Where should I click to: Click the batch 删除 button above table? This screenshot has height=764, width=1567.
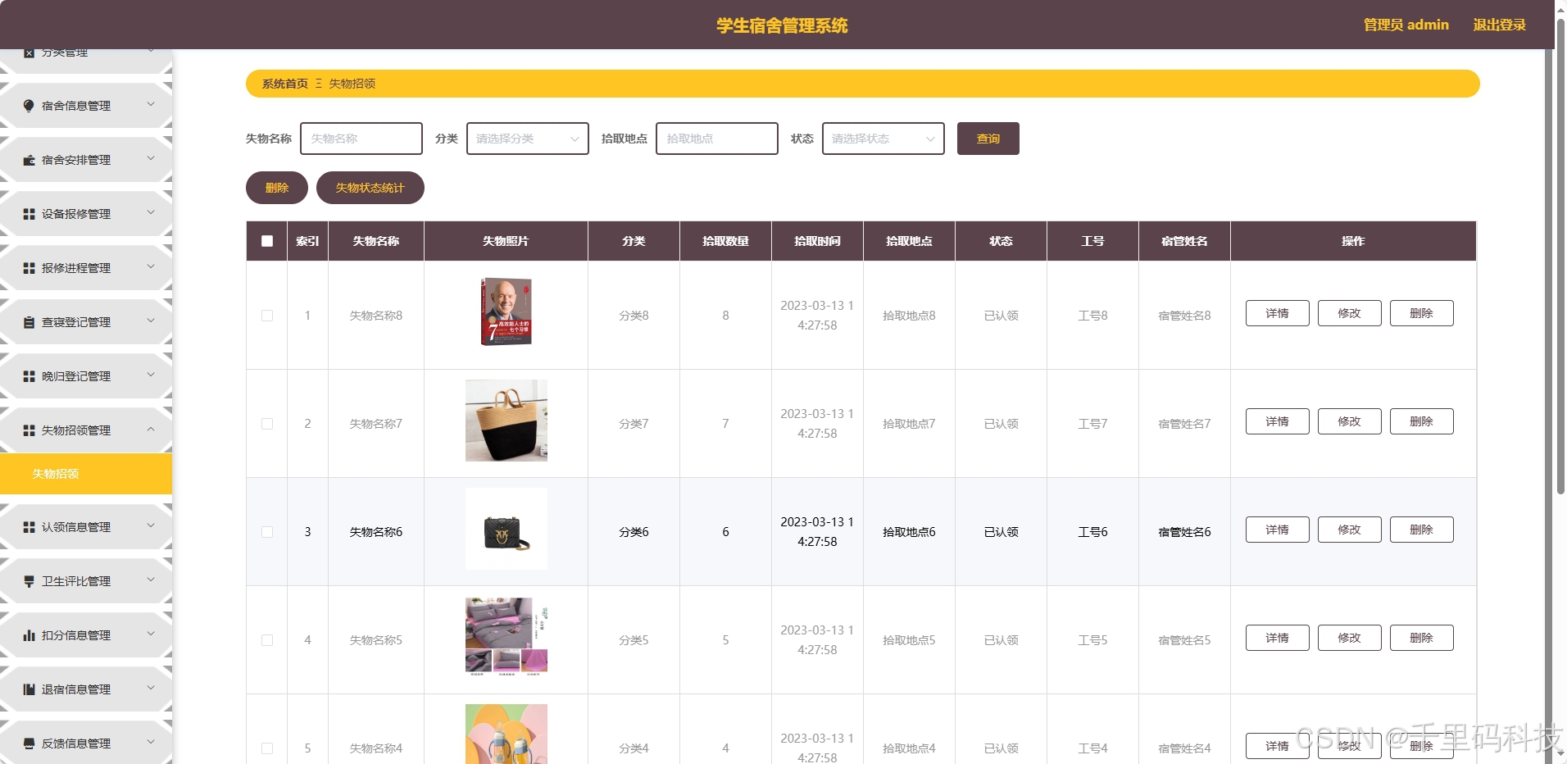tap(277, 188)
